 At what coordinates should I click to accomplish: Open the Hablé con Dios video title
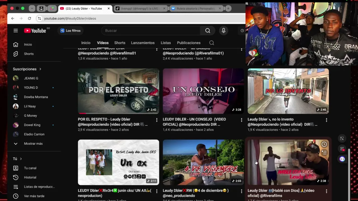click(x=281, y=193)
